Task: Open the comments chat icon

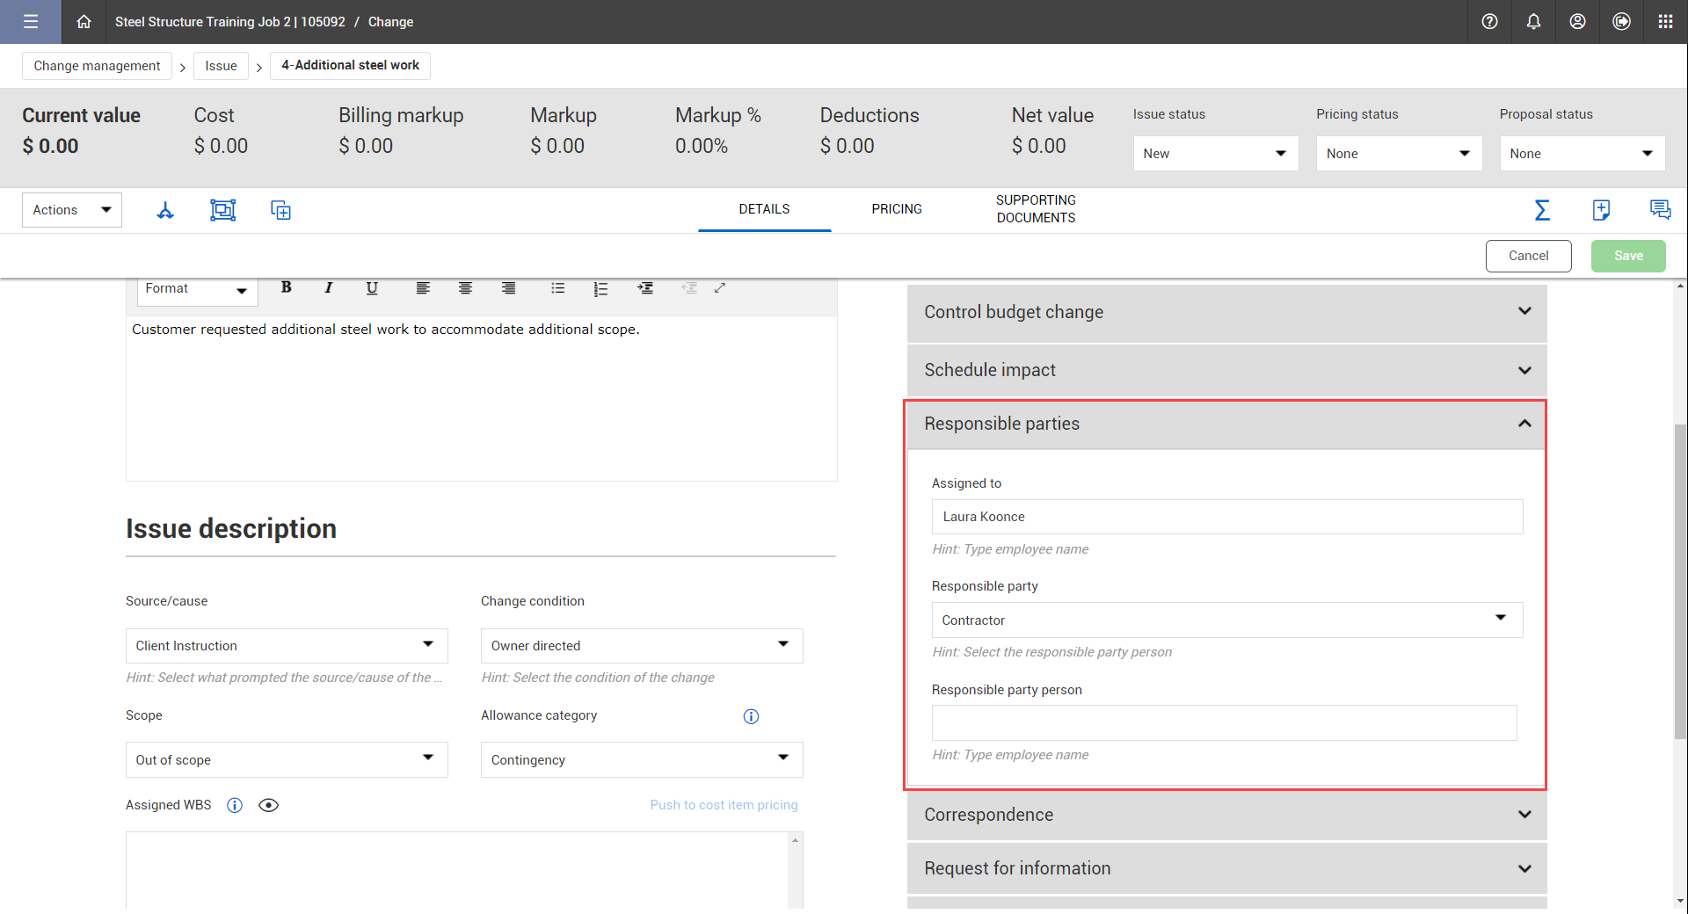Action: 1660,210
